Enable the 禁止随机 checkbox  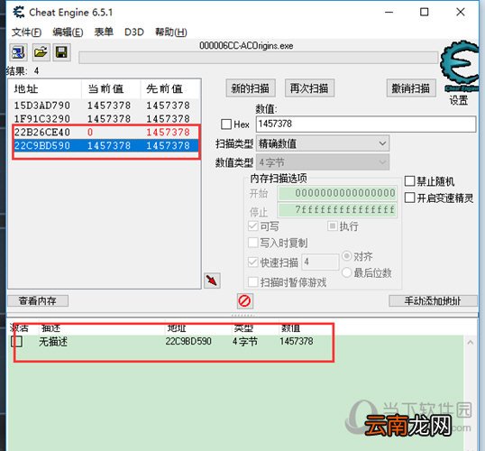(409, 181)
